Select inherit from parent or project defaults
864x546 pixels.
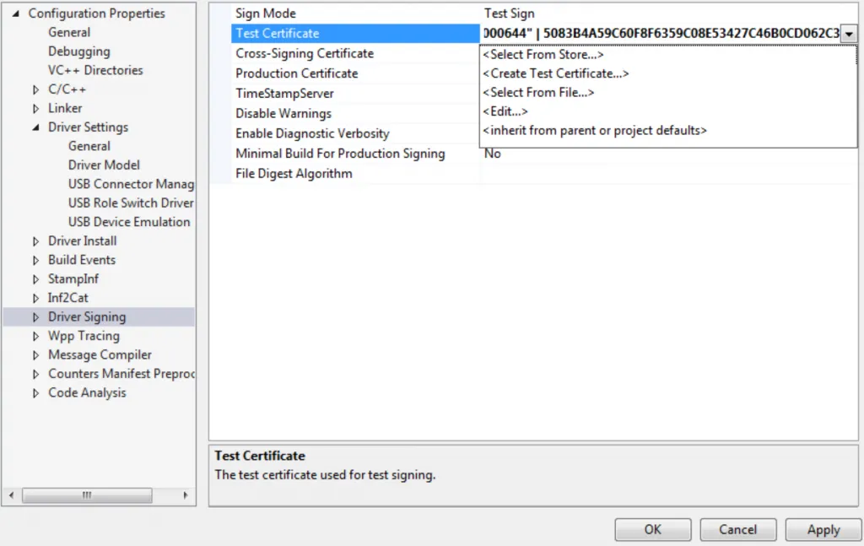pos(594,131)
